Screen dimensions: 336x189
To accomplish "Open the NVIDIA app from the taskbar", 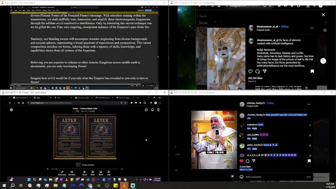I will (98, 186).
